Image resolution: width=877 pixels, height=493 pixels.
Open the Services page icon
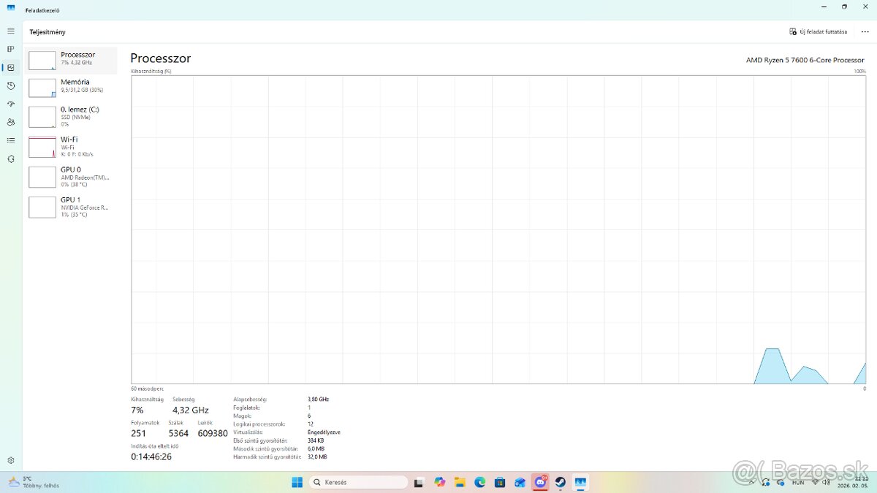point(10,158)
